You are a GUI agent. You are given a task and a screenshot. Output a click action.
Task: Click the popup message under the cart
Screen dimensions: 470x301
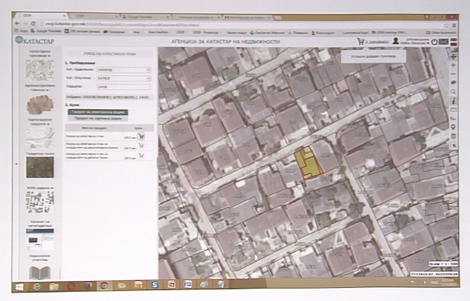pos(373,56)
